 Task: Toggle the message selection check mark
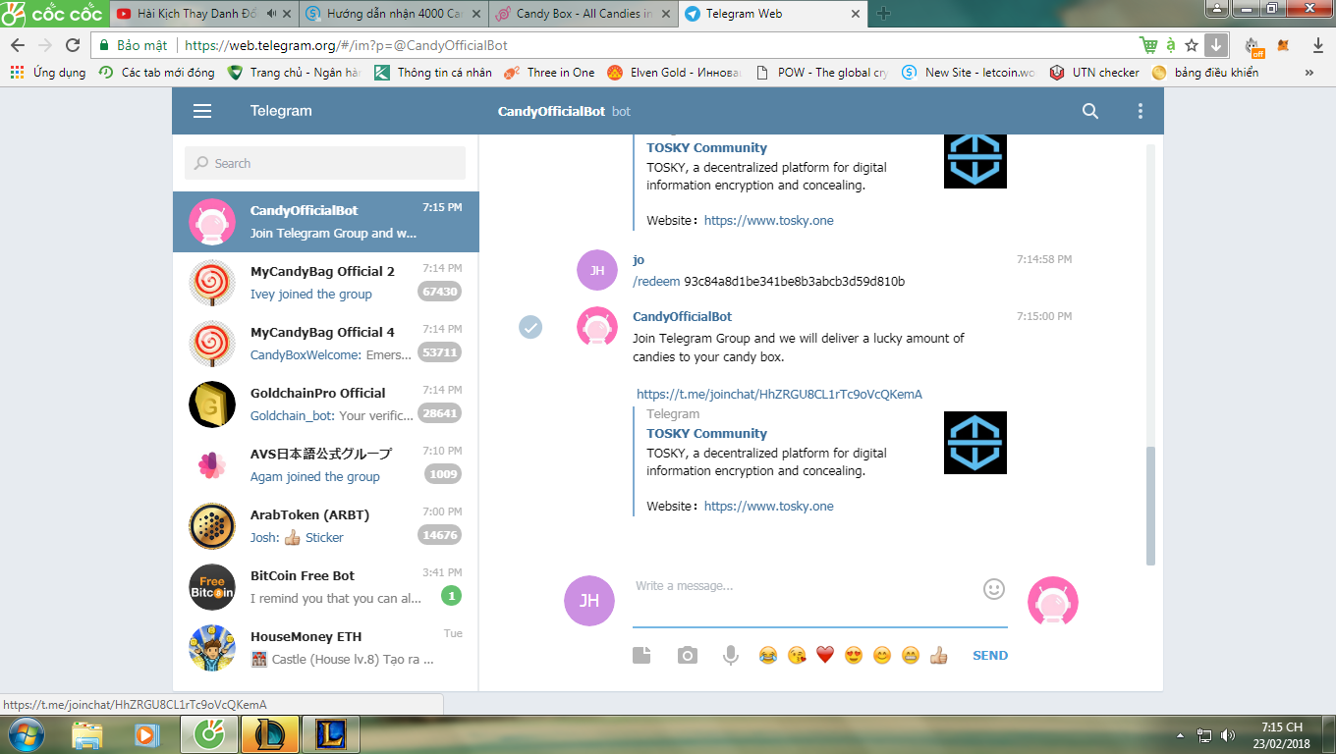(x=530, y=327)
